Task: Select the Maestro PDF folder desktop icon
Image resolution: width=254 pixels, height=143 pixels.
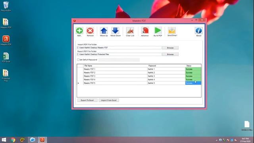Action: 6,22
